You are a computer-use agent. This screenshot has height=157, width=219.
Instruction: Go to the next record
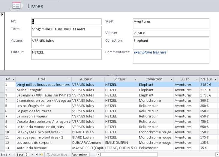(32, 155)
